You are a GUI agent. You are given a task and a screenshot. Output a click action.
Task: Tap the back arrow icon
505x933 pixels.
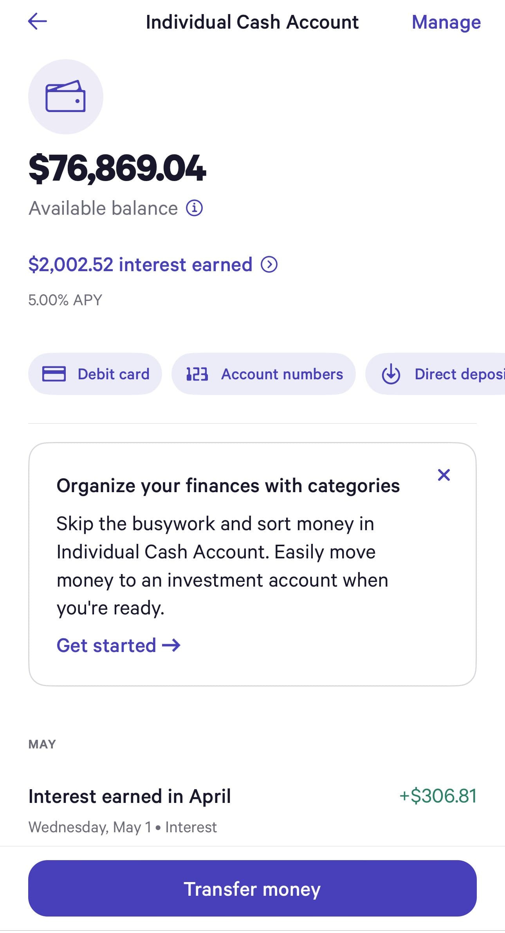coord(38,21)
